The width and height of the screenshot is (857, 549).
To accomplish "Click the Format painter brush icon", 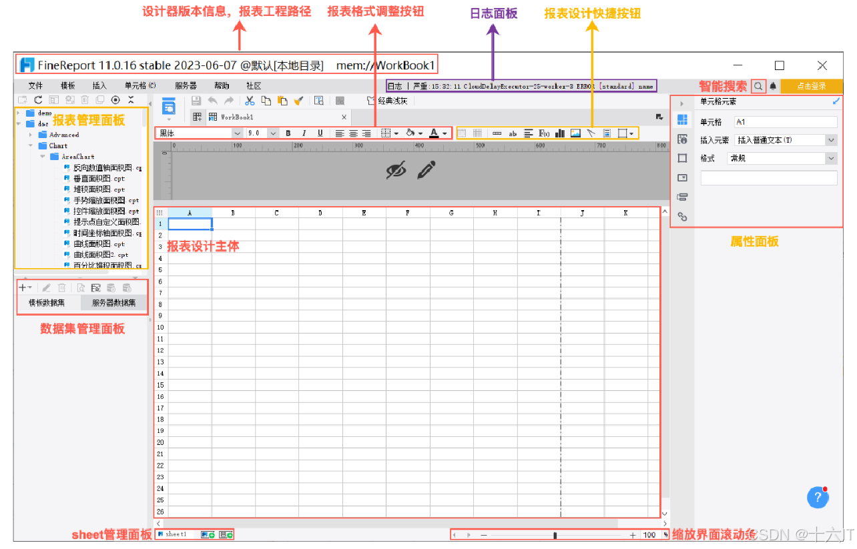I will point(299,101).
